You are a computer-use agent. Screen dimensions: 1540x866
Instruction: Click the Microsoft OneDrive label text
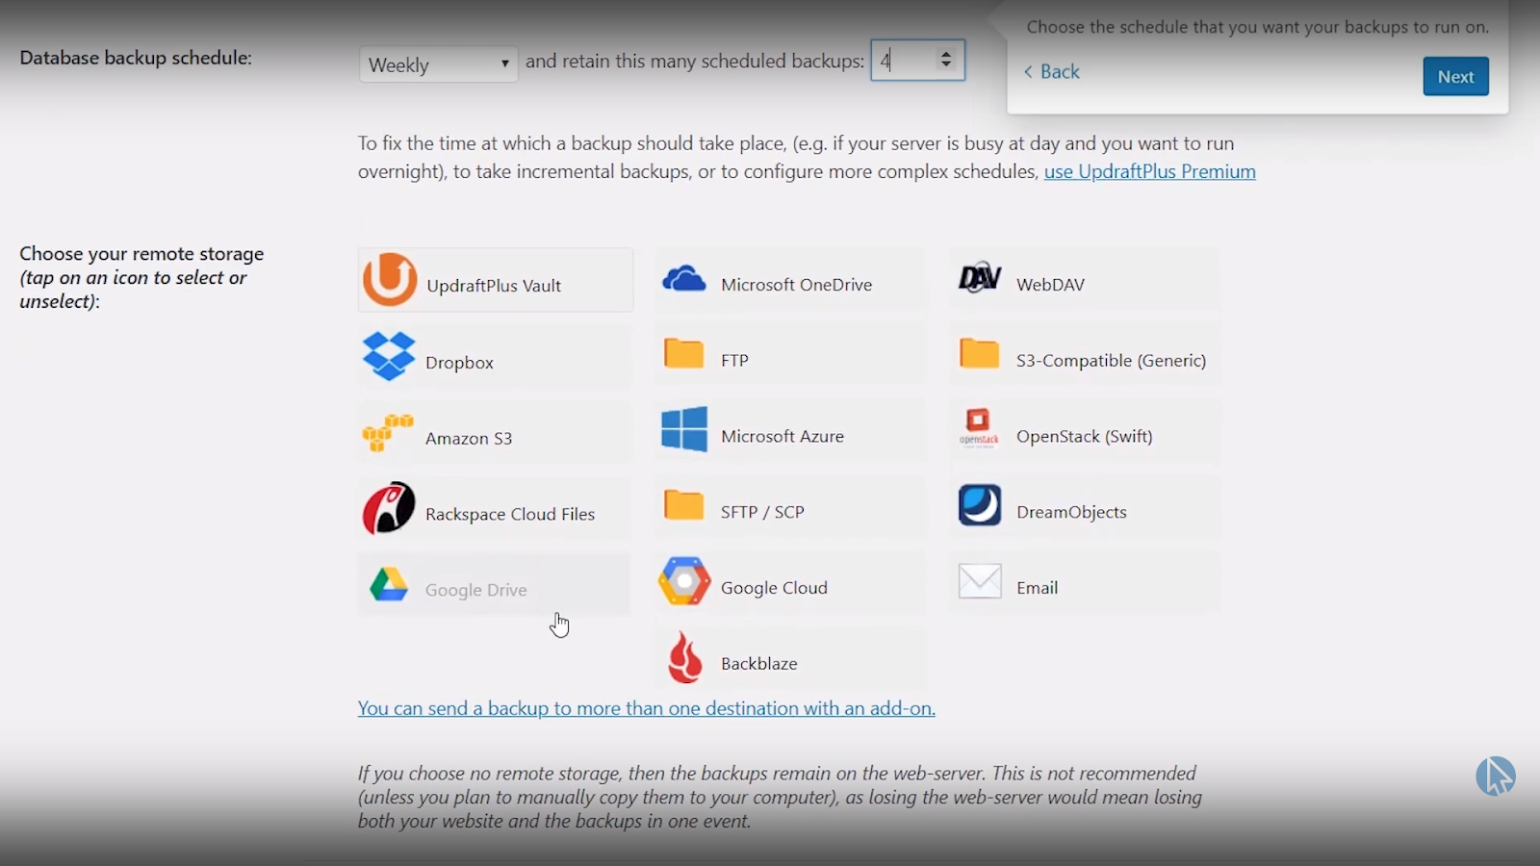(797, 284)
